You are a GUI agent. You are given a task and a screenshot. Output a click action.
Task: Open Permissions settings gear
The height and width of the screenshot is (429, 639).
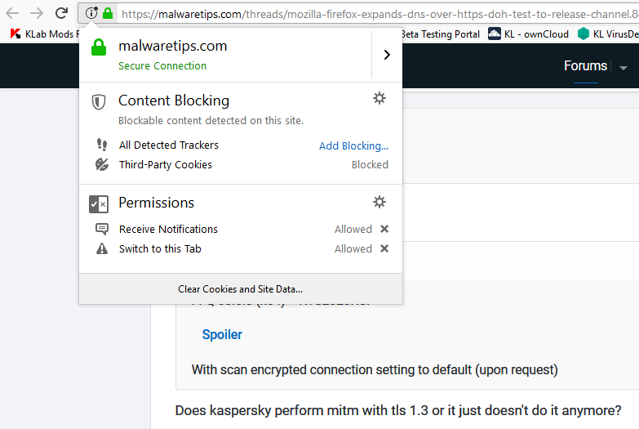pos(379,202)
